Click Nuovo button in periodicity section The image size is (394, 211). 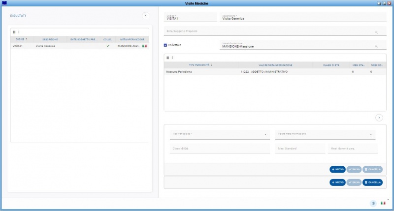click(337, 169)
